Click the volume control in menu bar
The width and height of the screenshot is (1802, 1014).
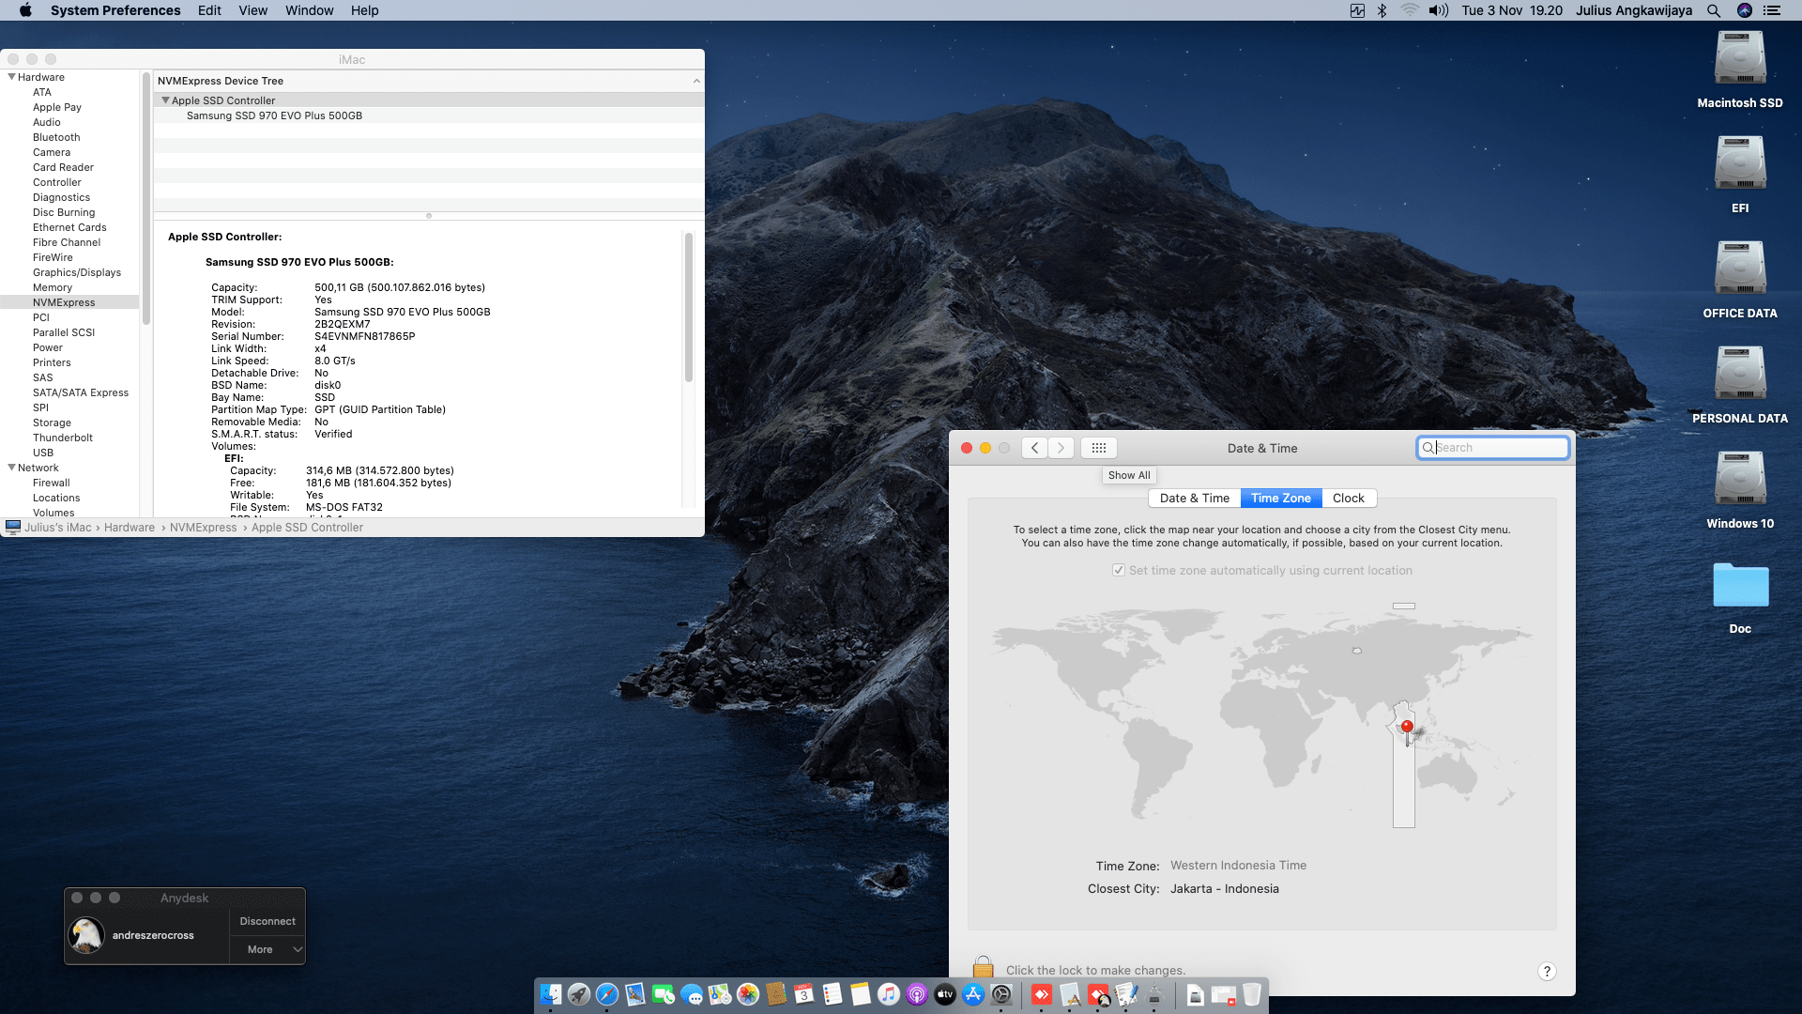click(1438, 10)
